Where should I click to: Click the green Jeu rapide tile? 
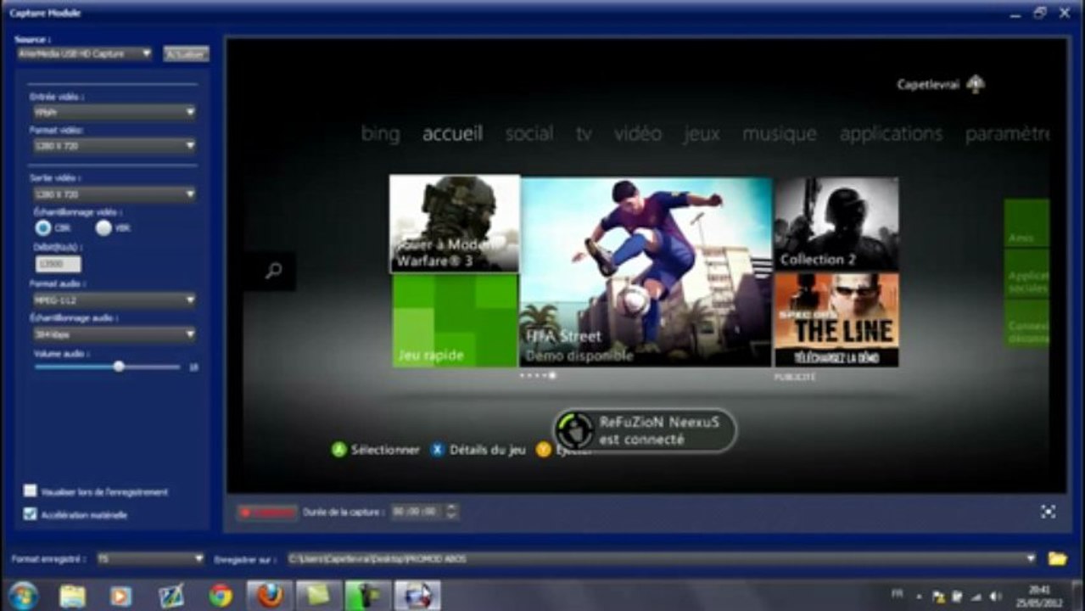click(455, 321)
